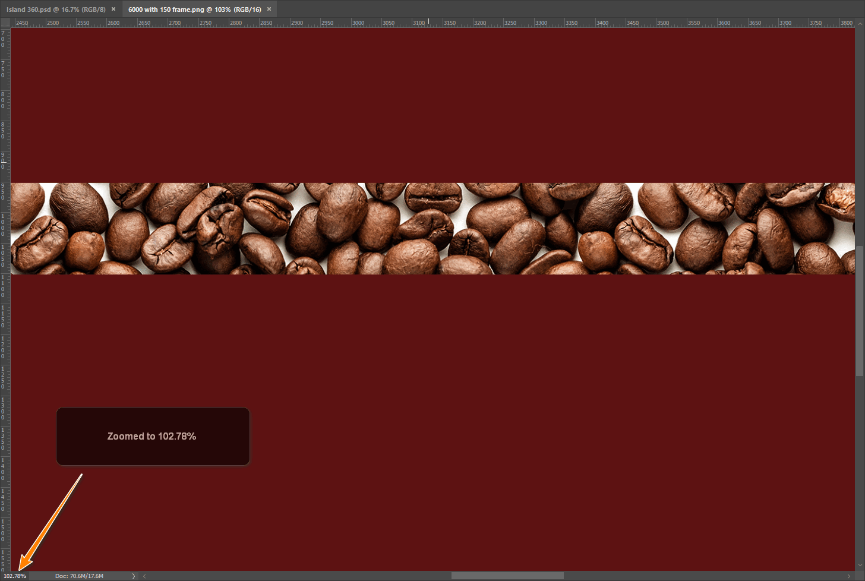
Task: Click the coffee beans image strip
Action: coord(432,229)
